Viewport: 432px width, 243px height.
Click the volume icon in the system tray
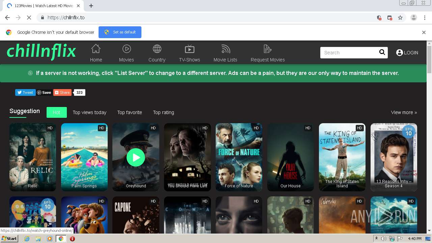[383, 239]
